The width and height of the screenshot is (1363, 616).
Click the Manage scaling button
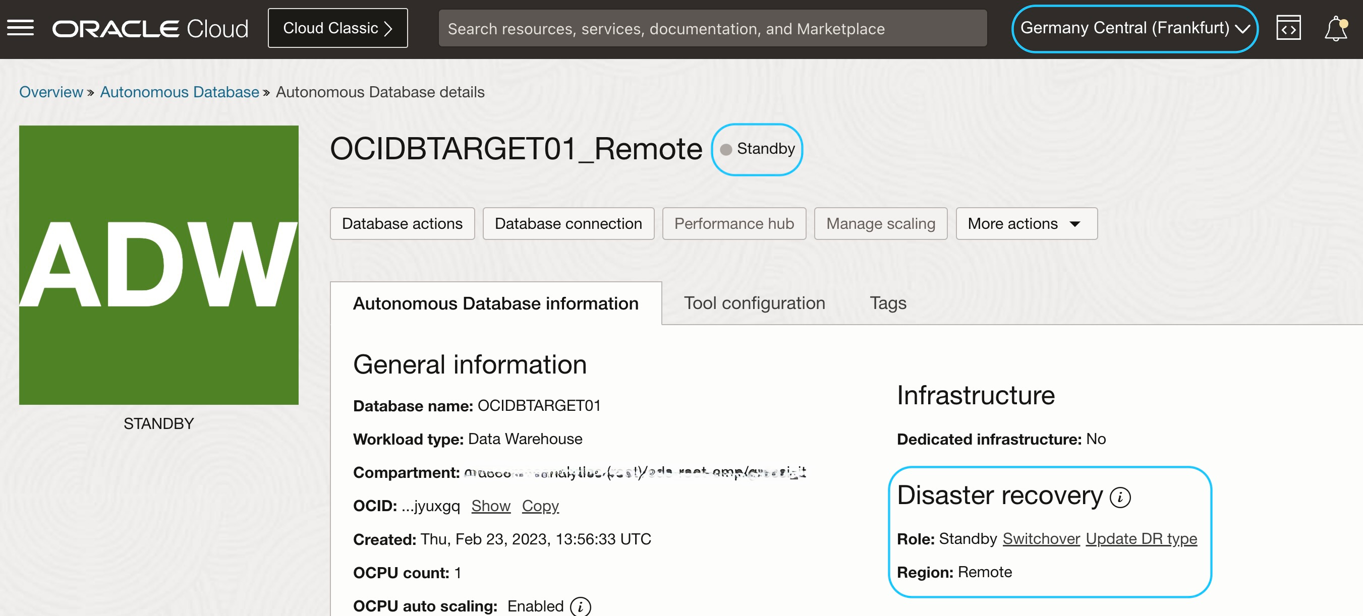880,224
